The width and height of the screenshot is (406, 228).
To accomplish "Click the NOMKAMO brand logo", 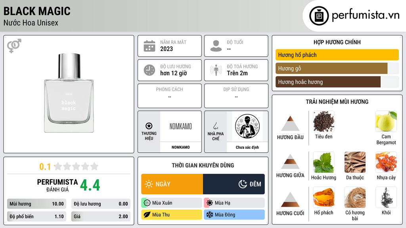I will (x=181, y=126).
